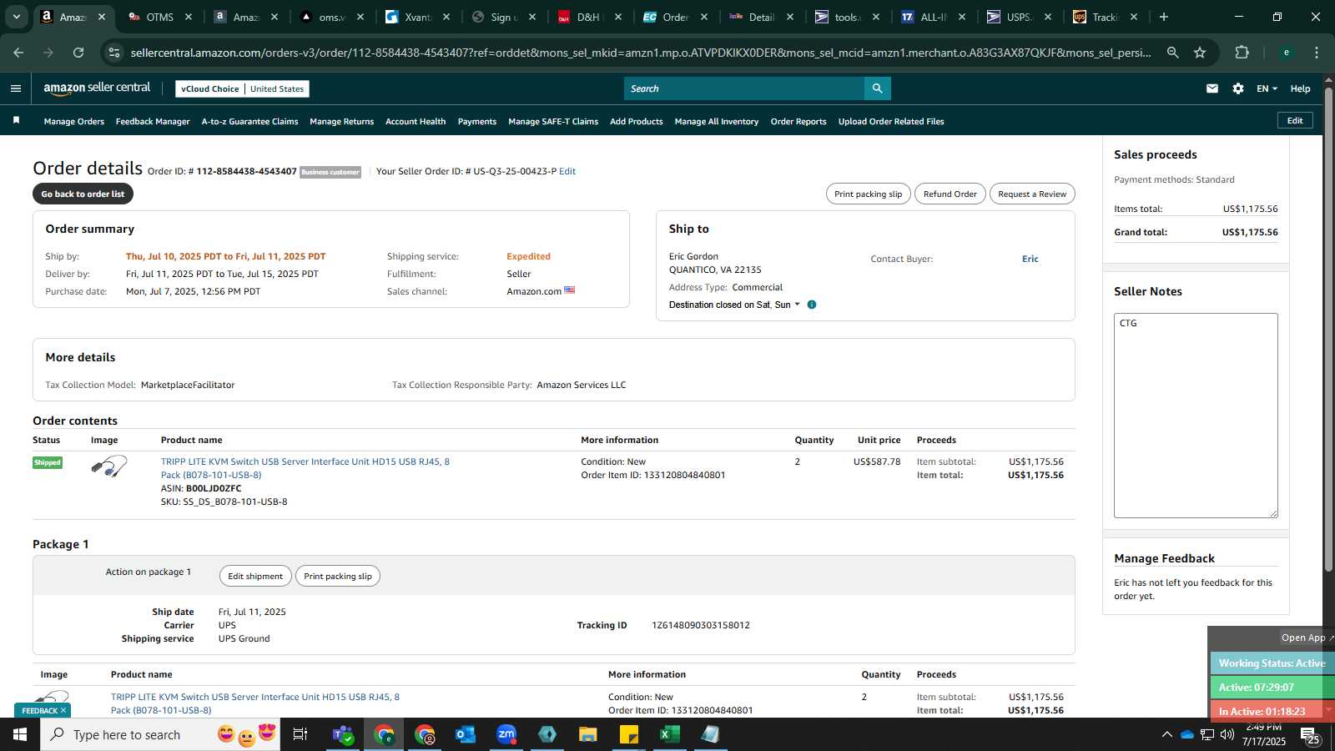
Task: Click the tracking ID 1Z6148090303158012
Action: pyautogui.click(x=701, y=625)
